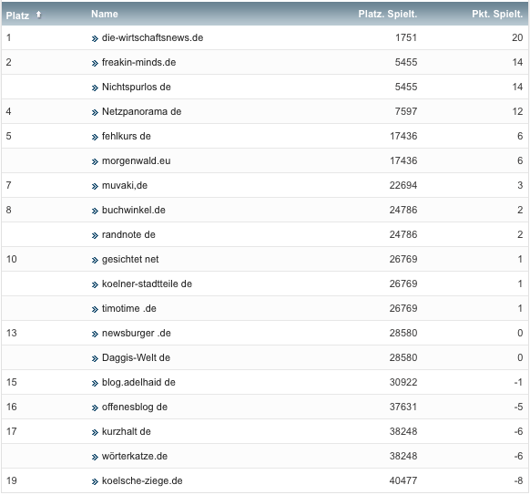Click arrow icon beside koelsche-ziege.de

pos(95,482)
